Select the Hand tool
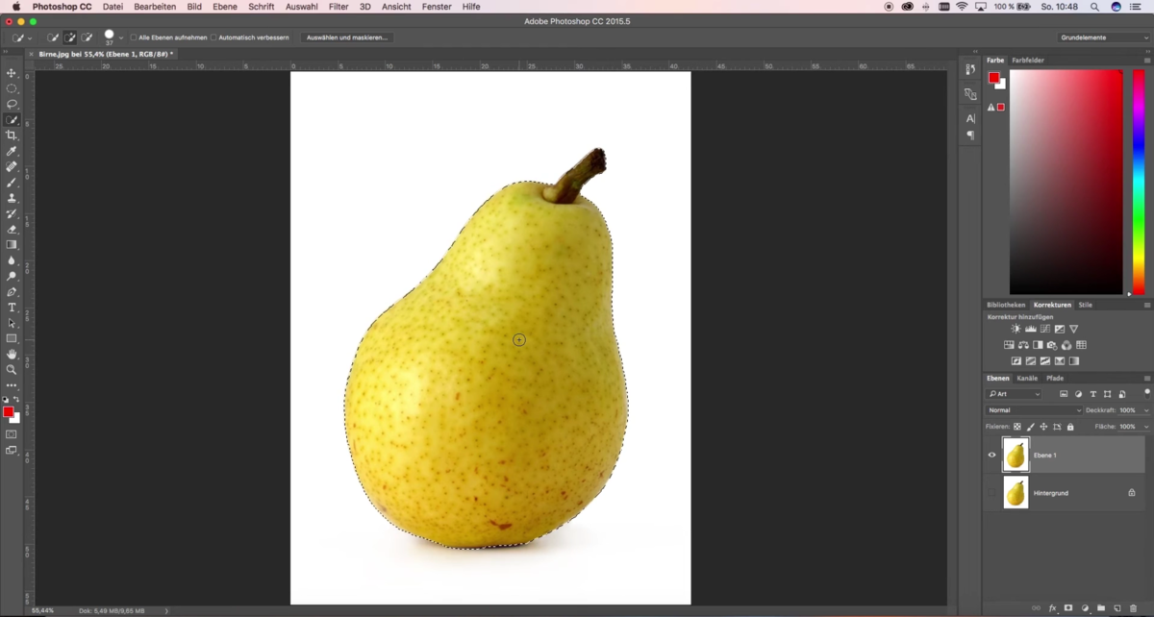Viewport: 1154px width, 617px height. pos(12,354)
